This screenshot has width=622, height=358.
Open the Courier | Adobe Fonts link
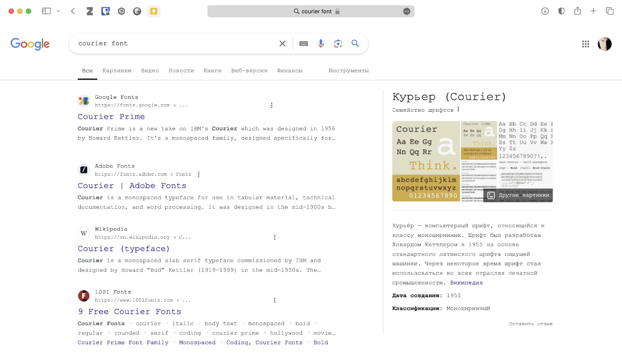coord(132,186)
